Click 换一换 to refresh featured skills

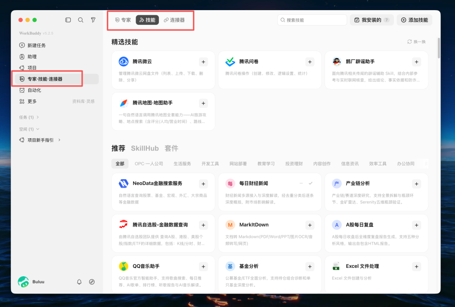pyautogui.click(x=416, y=42)
